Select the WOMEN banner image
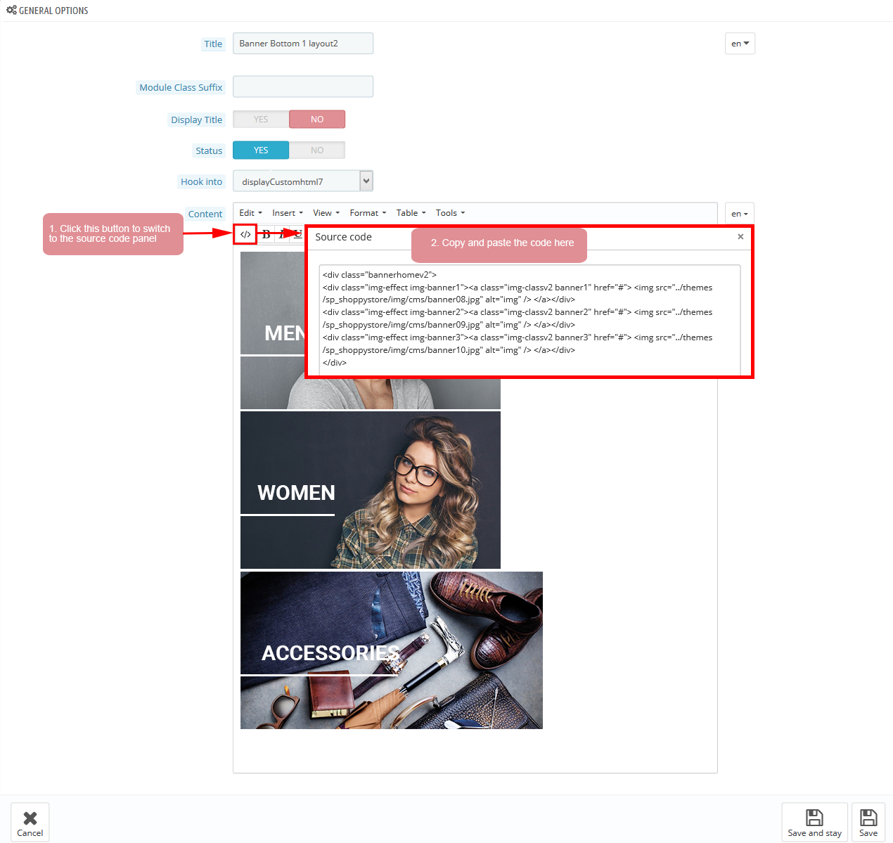 [371, 490]
